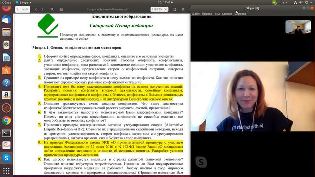Click 'Модуль 1. Основы конфликтологии для медиаторов' heading

pyautogui.click(x=77, y=48)
